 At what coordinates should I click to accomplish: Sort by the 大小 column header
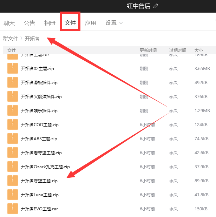199,50
